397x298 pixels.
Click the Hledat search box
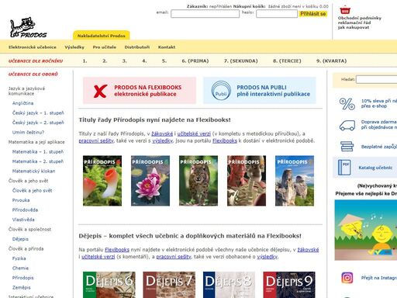376,80
